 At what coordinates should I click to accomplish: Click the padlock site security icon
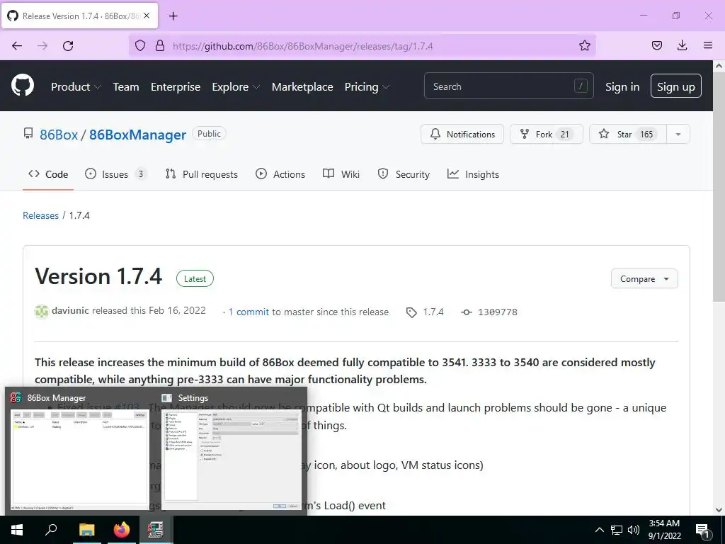click(x=160, y=45)
